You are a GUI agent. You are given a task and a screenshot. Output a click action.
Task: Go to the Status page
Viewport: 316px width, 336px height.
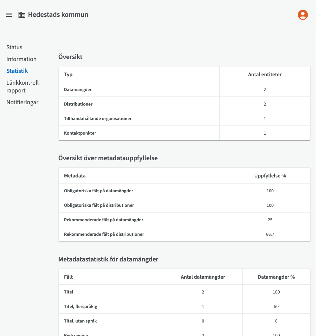14,47
